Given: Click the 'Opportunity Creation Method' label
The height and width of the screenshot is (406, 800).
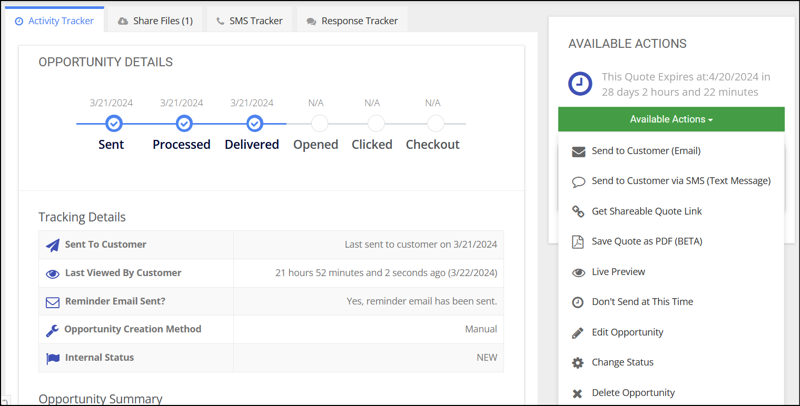Looking at the screenshot, I should coord(133,329).
